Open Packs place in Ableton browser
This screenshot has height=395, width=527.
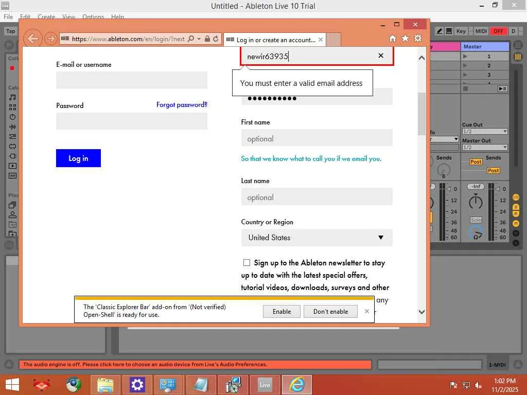(12, 205)
